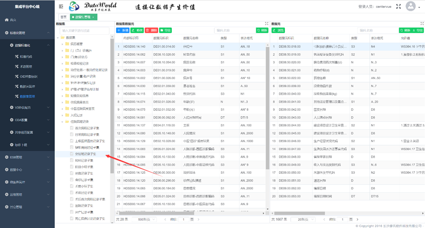Expand the 知情告知信息 folder arrow

point(62,96)
